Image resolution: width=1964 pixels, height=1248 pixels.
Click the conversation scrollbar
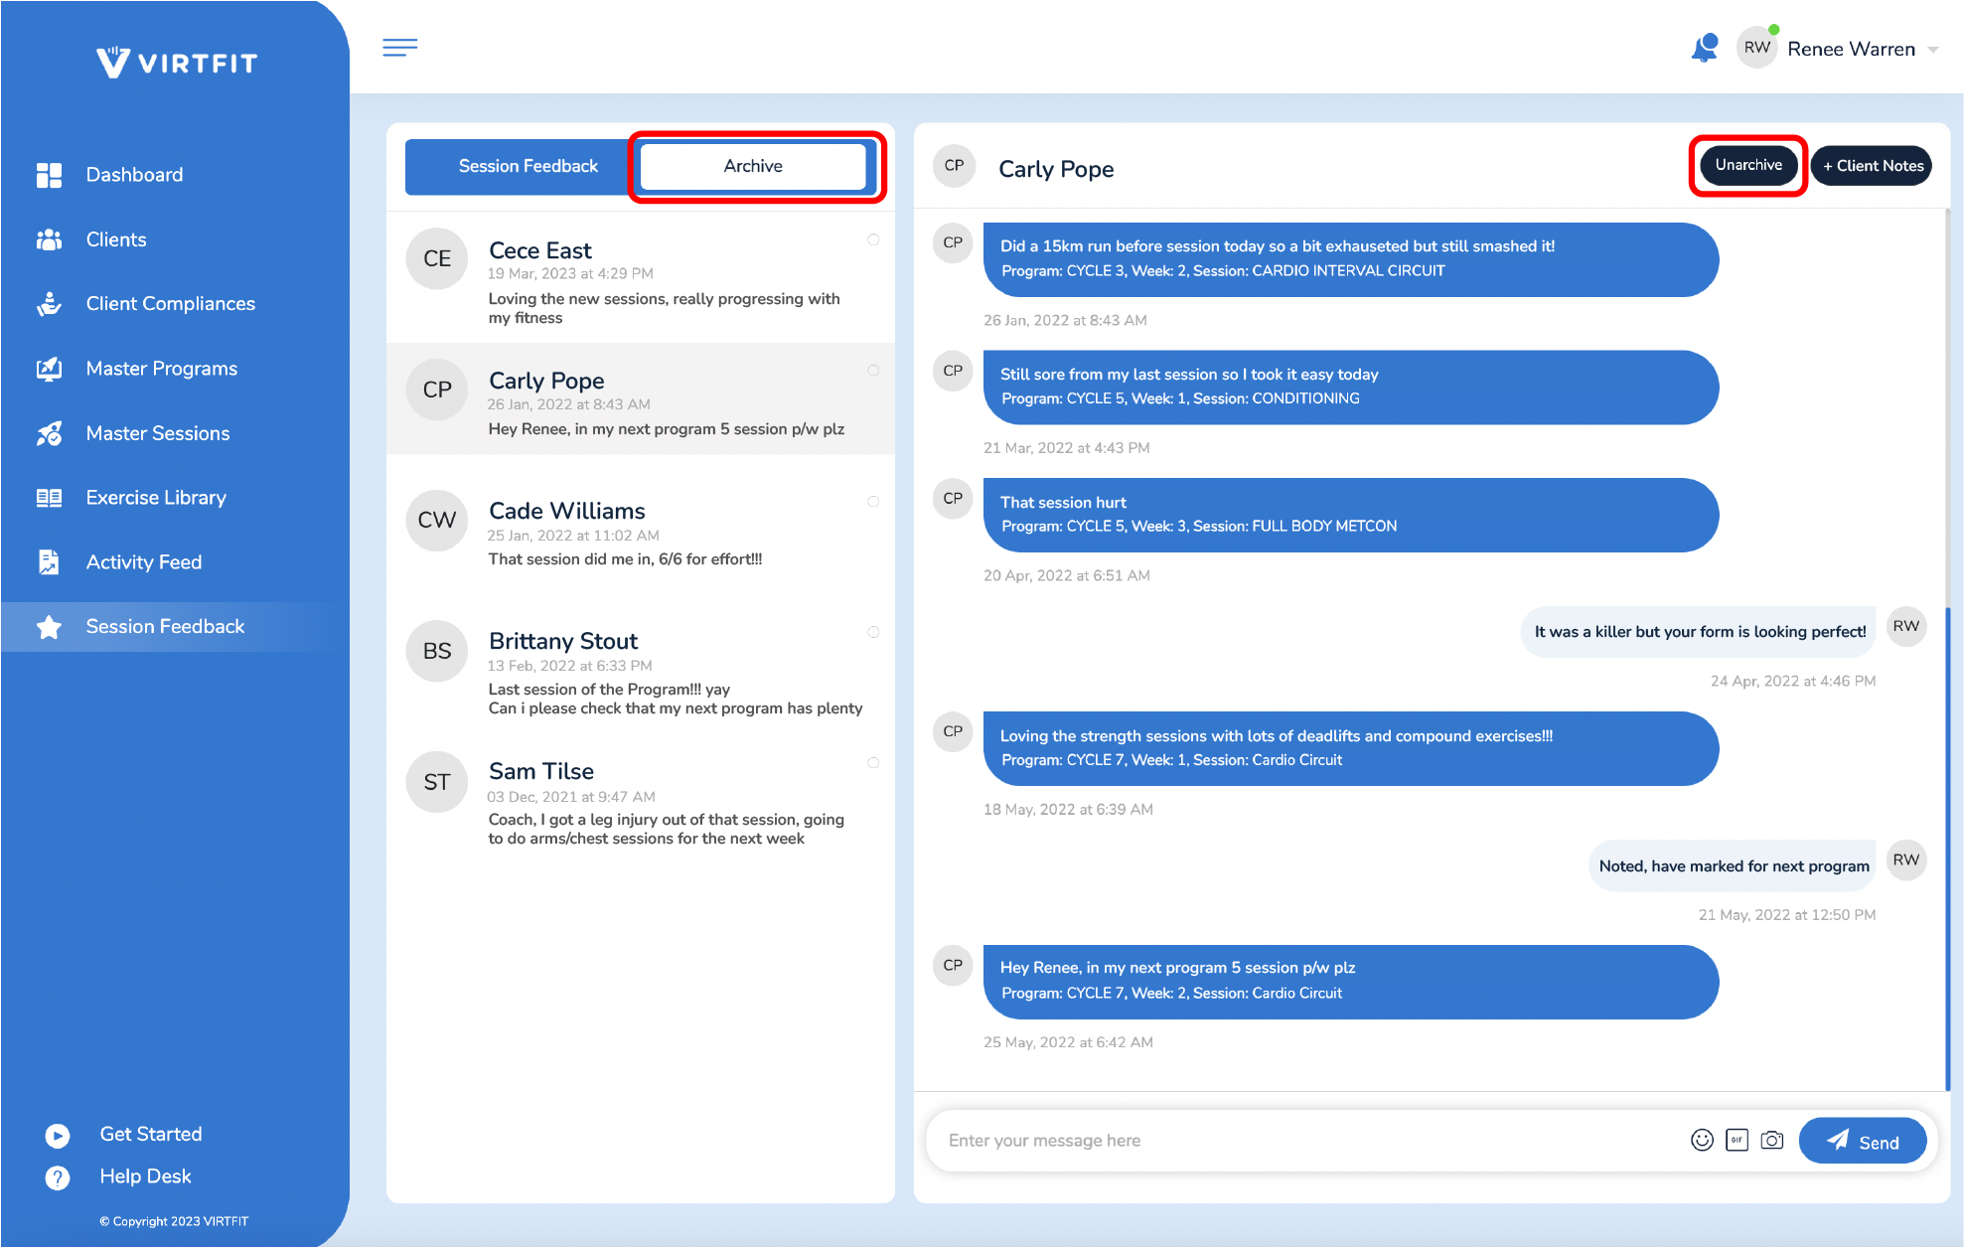[1947, 850]
